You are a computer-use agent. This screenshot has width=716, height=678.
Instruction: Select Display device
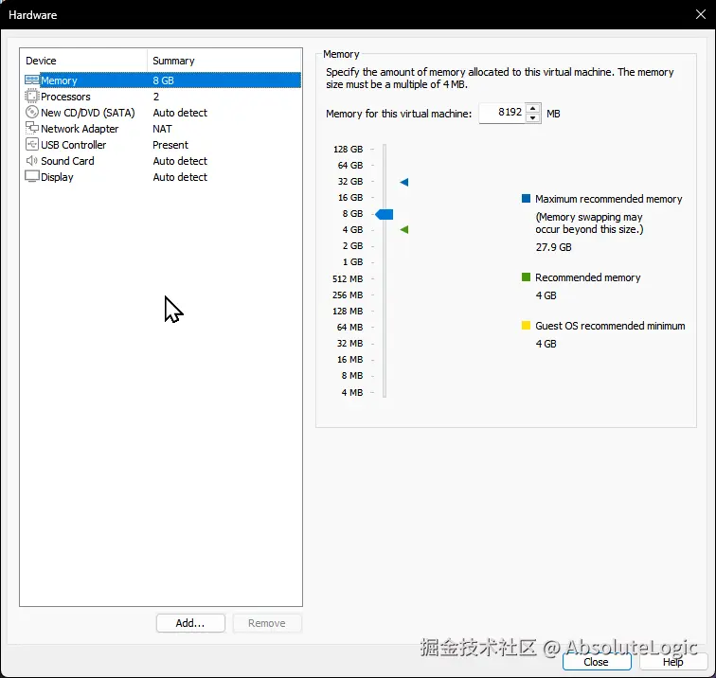coord(57,177)
